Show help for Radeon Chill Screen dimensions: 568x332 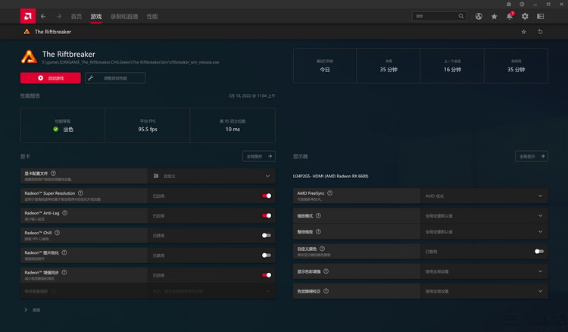pos(57,233)
